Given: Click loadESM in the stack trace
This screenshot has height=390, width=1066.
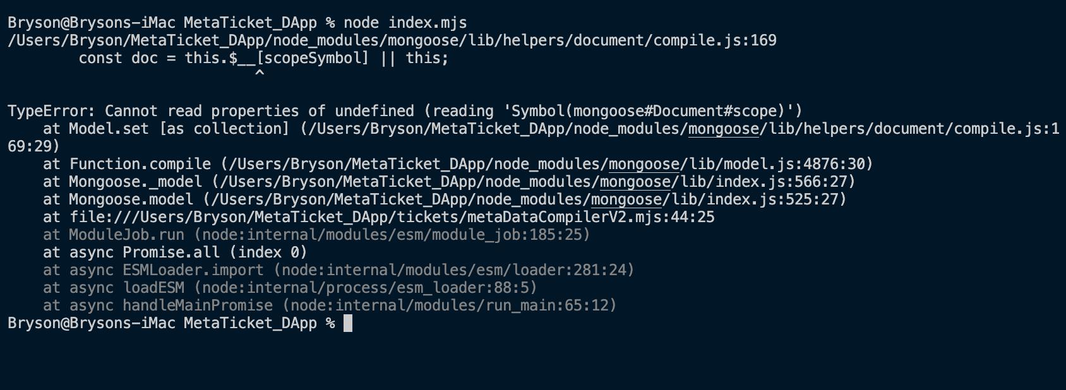Looking at the screenshot, I should pos(153,288).
